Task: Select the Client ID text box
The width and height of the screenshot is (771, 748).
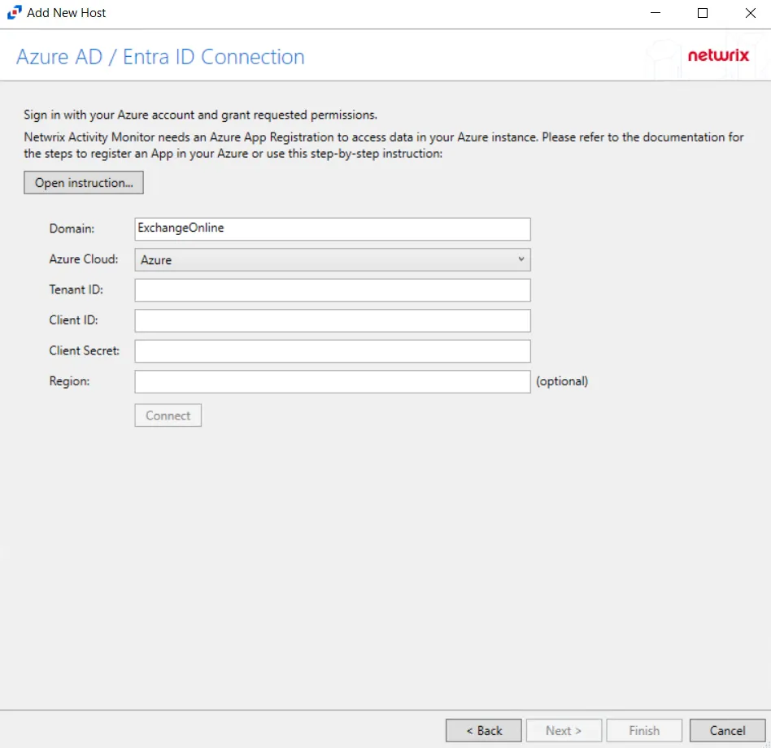Action: [333, 320]
